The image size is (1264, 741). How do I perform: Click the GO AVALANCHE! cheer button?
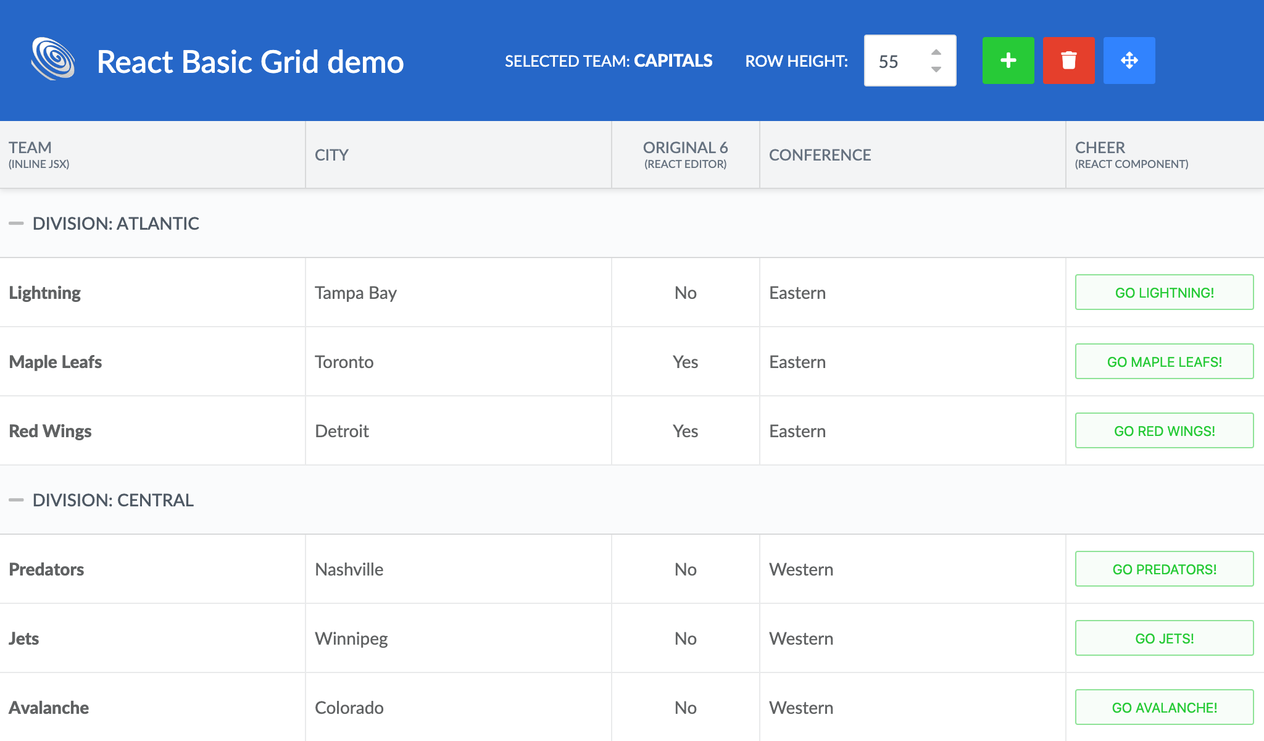(1163, 707)
